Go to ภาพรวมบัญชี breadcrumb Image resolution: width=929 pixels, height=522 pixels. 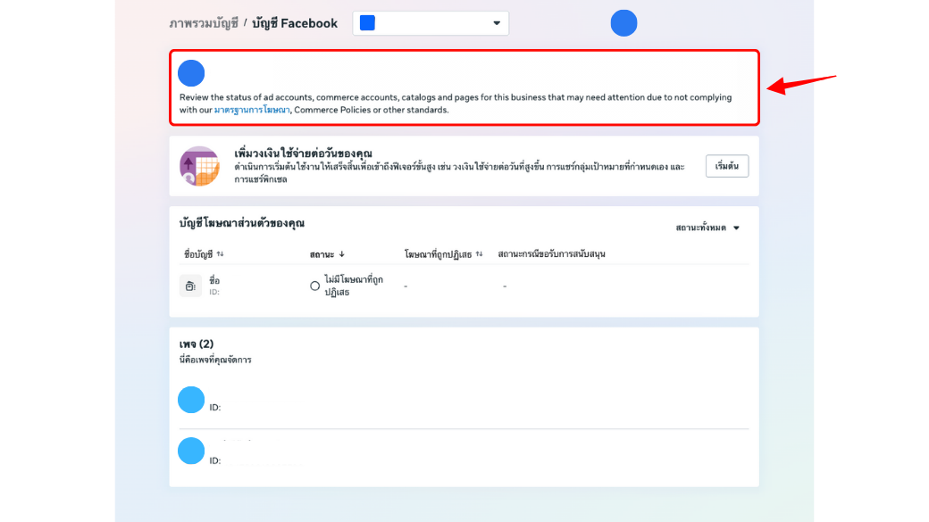(204, 23)
